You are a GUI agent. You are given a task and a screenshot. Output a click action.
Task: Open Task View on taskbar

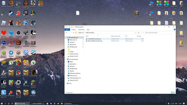point(12,104)
